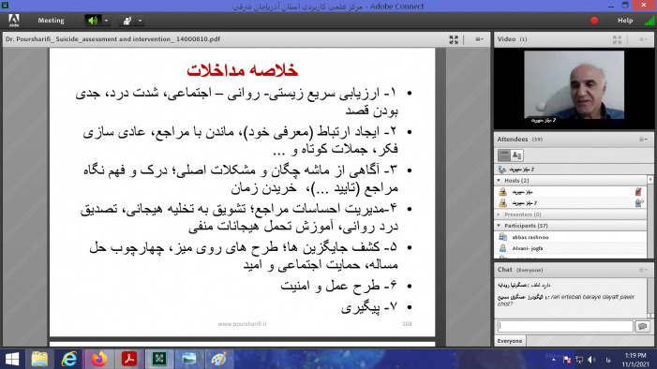The width and height of the screenshot is (657, 369).
Task: Open the status options dropdown arrow
Action: click(x=140, y=20)
